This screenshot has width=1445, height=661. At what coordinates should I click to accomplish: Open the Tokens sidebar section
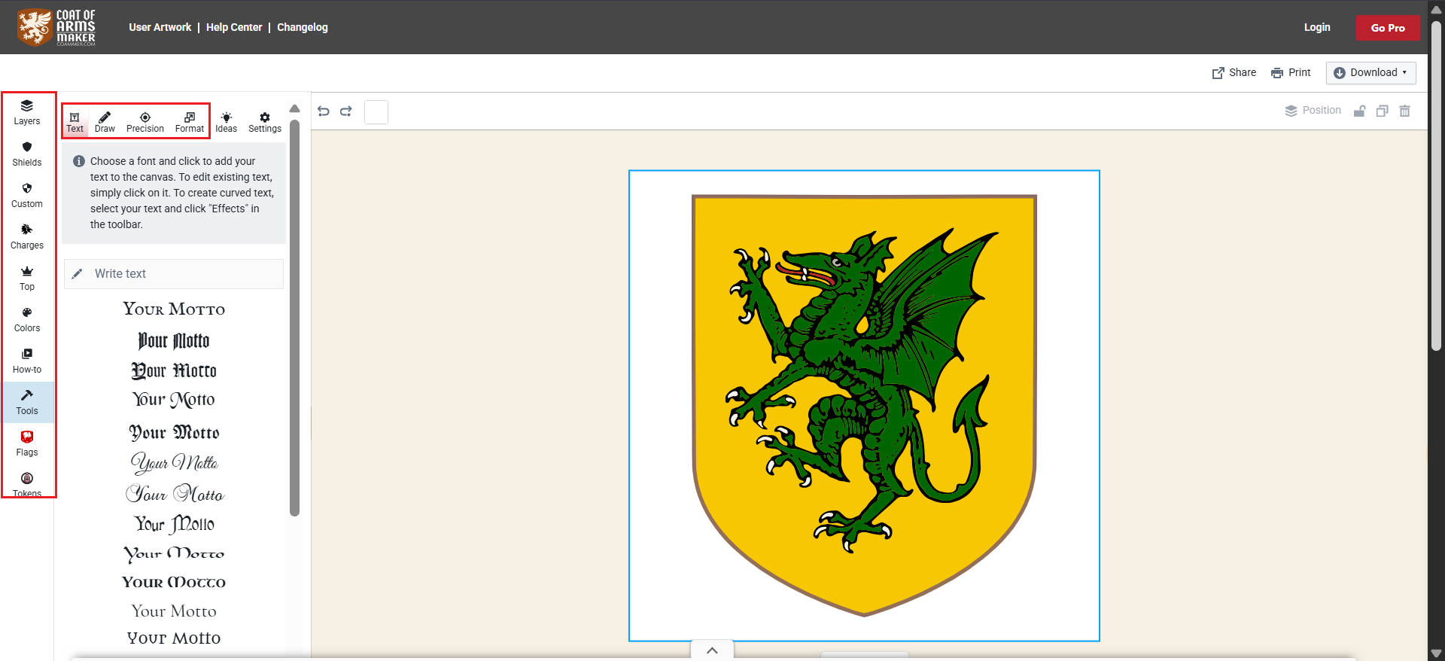click(27, 485)
